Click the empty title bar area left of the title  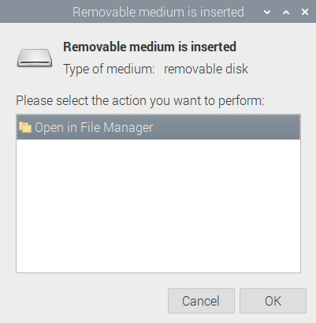35,12
